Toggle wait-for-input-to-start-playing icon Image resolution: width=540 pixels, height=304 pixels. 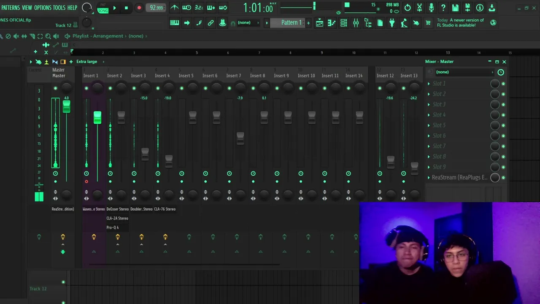[186, 8]
